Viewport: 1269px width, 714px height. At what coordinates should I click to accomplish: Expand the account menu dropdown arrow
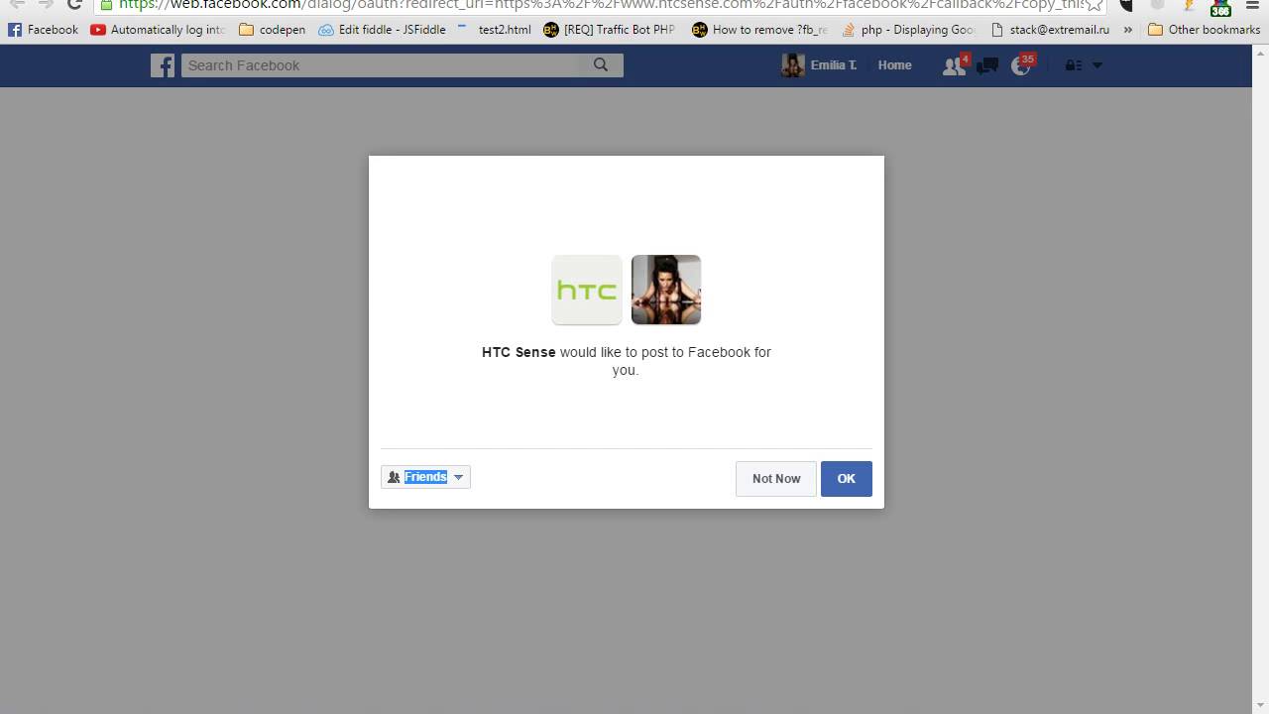(x=1096, y=65)
